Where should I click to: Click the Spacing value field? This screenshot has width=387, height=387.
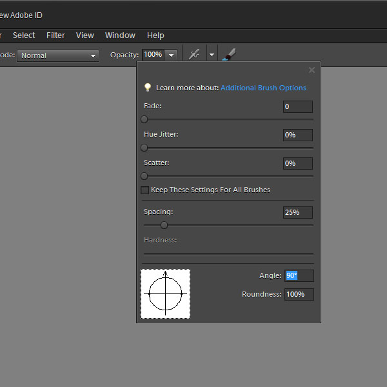(298, 212)
